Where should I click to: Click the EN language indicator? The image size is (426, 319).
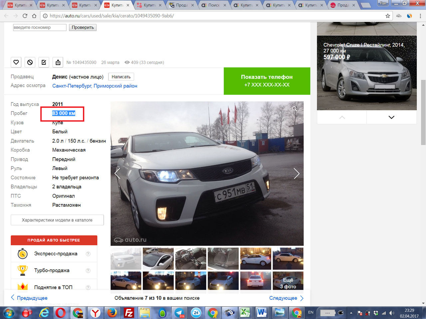(311, 312)
